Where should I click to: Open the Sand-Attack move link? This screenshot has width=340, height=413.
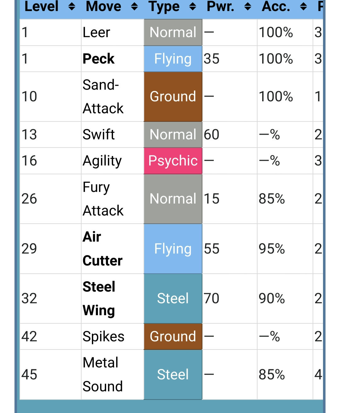103,97
